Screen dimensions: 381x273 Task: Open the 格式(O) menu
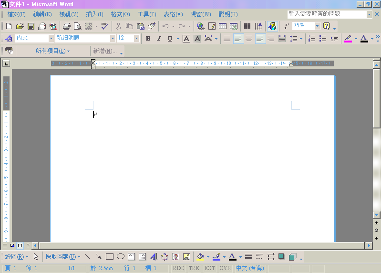coord(120,14)
